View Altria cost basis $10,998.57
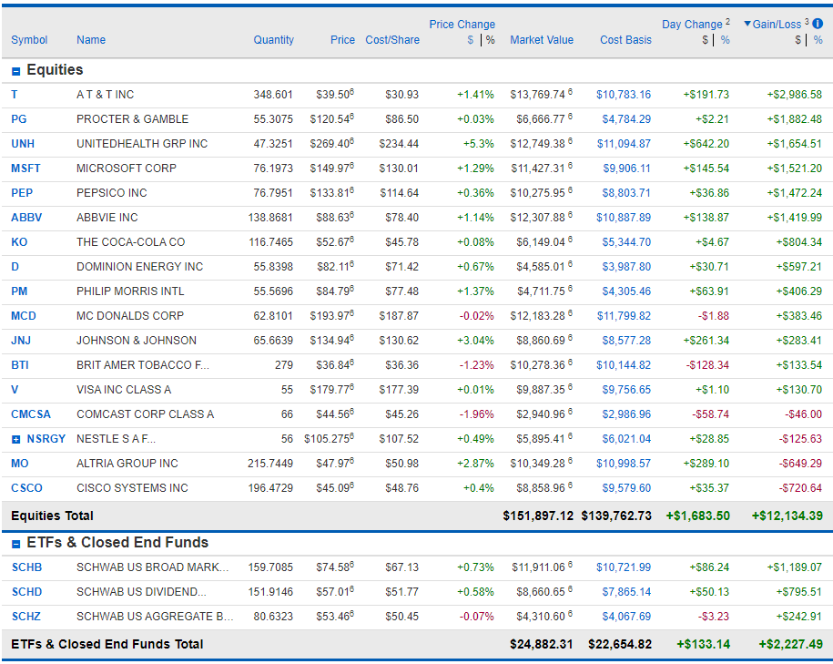This screenshot has width=833, height=664. pos(623,463)
